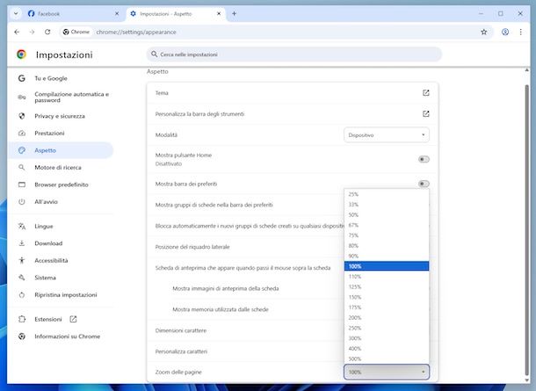Go back with the browser back arrow
This screenshot has width=536, height=391.
click(x=17, y=32)
